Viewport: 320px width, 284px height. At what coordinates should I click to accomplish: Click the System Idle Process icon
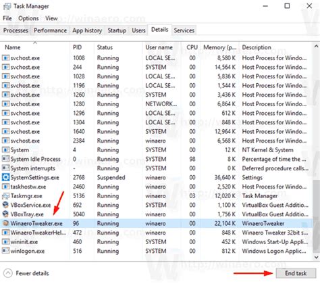click(x=5, y=159)
